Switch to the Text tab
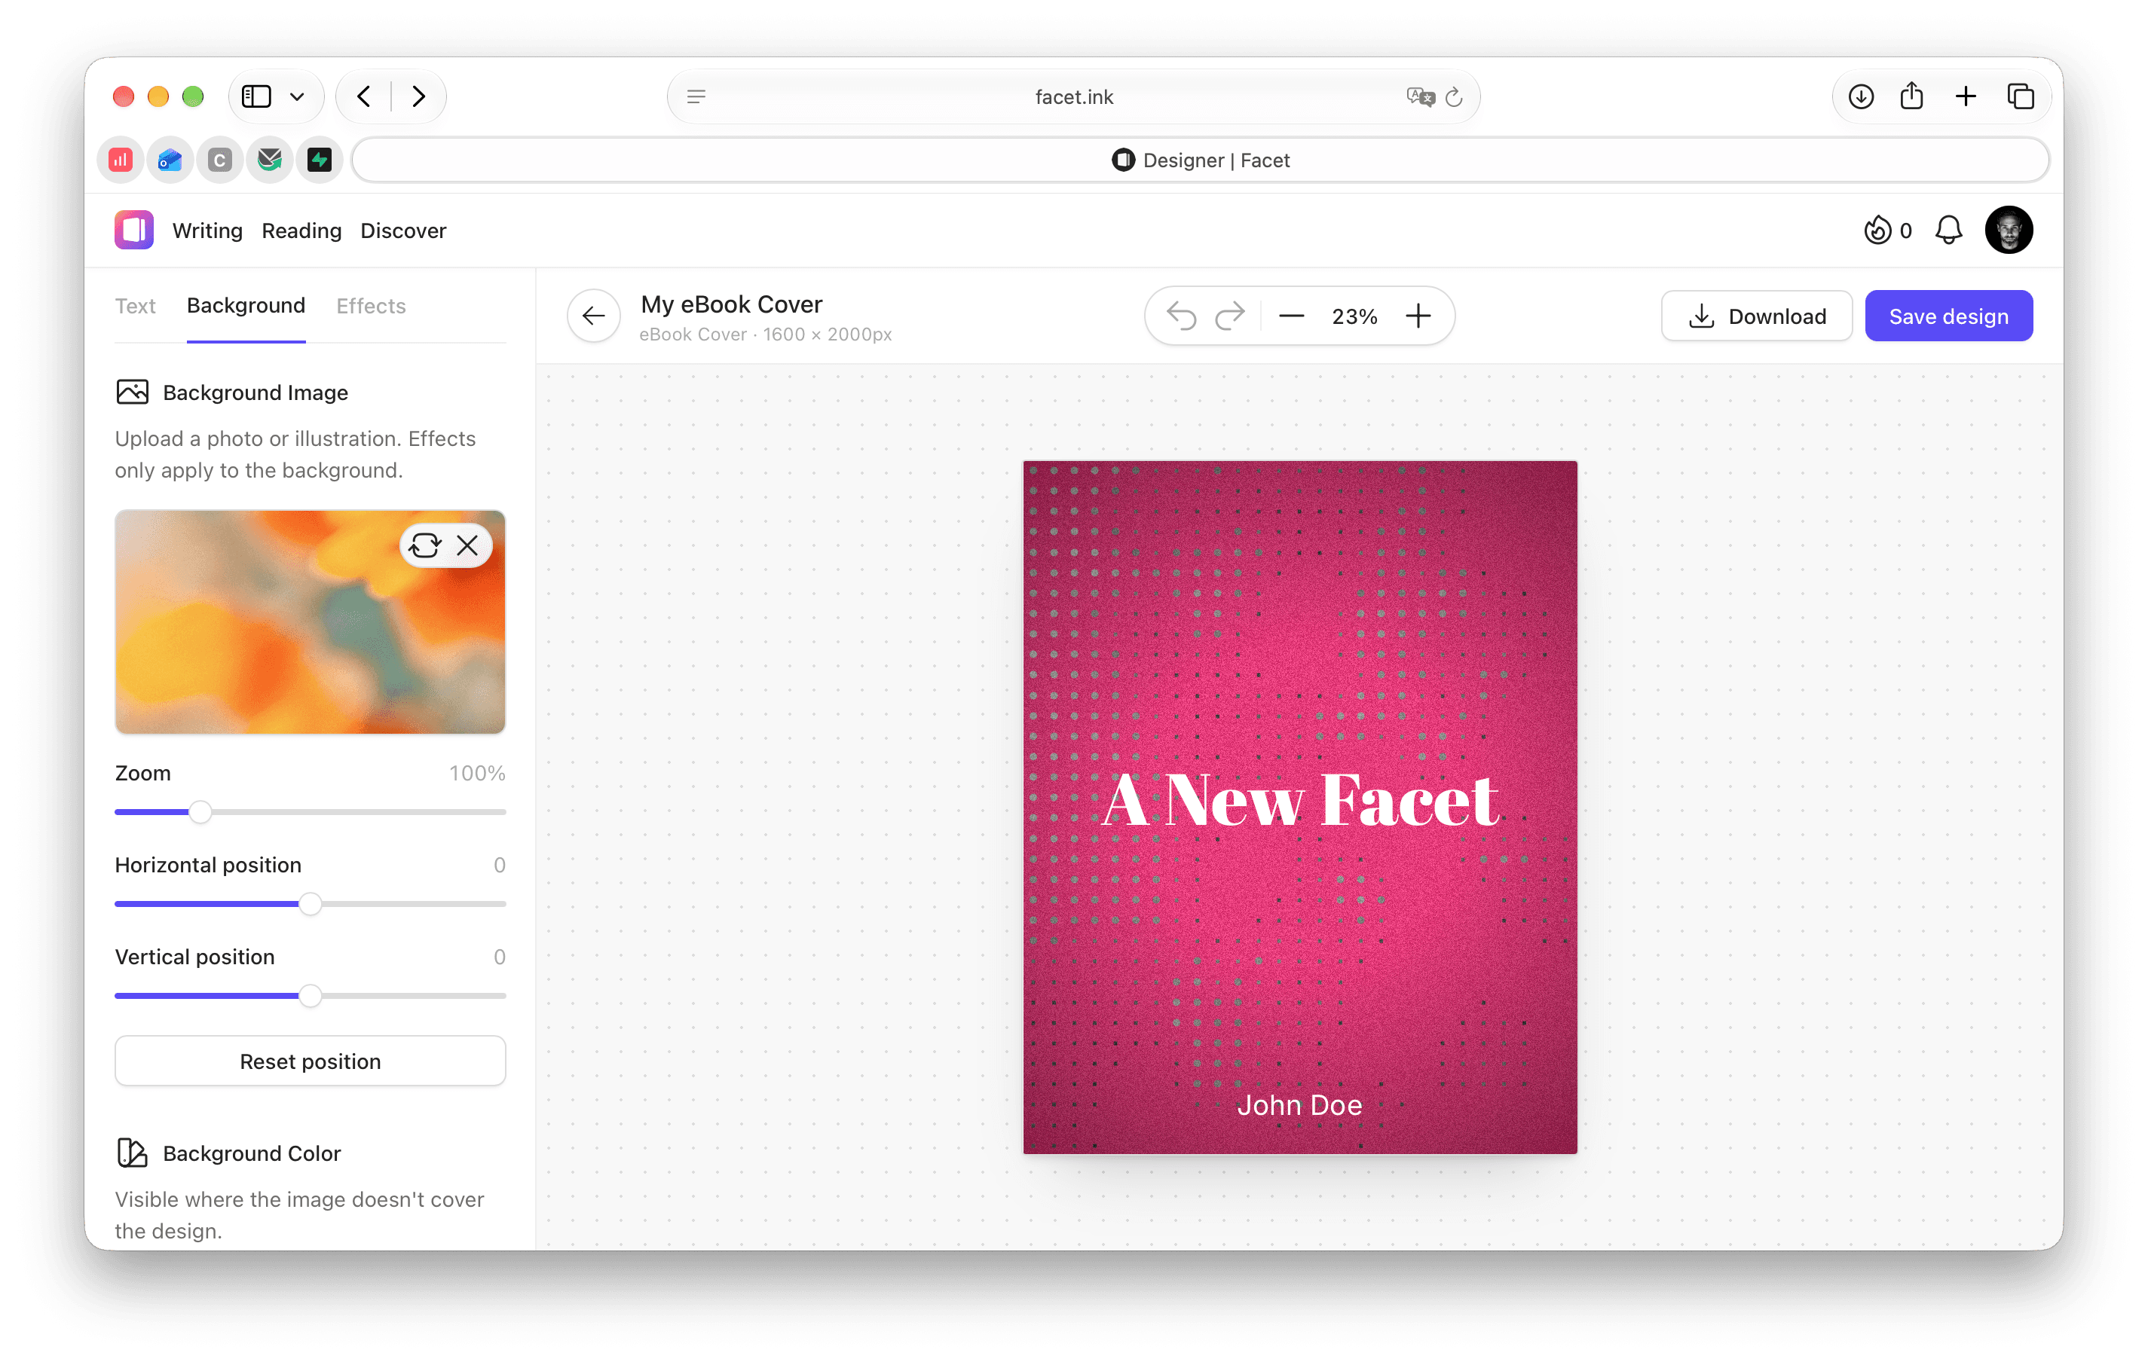 click(x=136, y=306)
